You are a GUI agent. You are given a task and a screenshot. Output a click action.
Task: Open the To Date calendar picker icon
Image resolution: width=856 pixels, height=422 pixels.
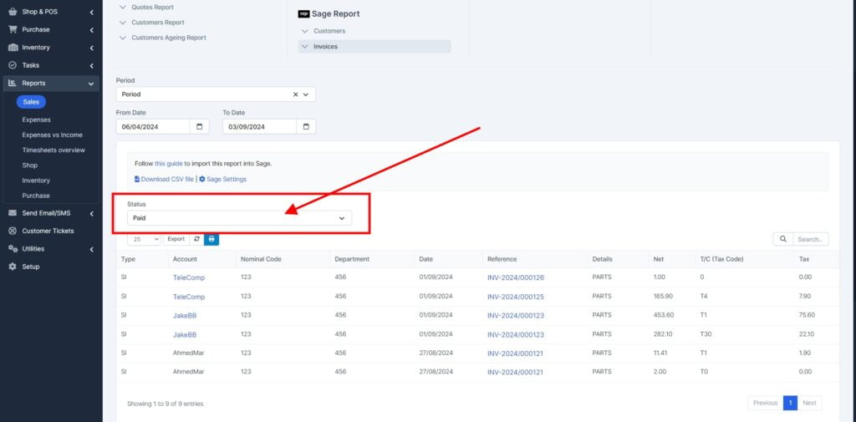(306, 127)
